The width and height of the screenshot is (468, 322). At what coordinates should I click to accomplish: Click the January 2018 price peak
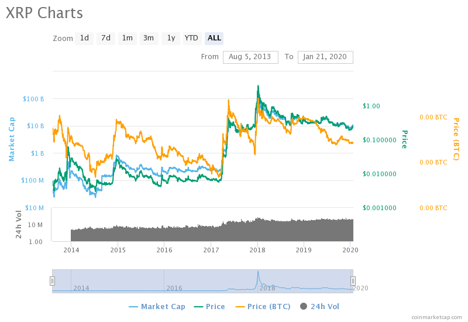[x=258, y=87]
